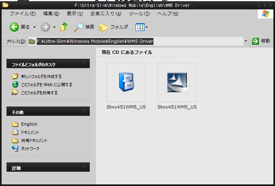Click the English folder icon
This screenshot has width=275, height=186.
click(15, 124)
